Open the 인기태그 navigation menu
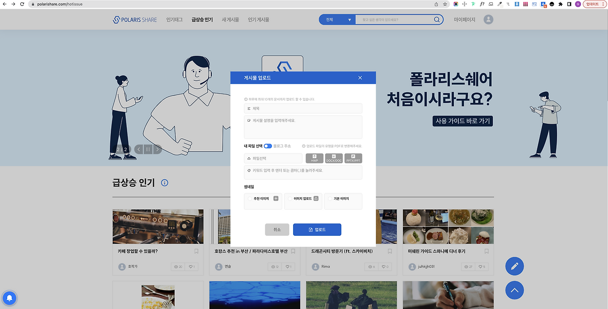This screenshot has width=608, height=309. [x=174, y=19]
